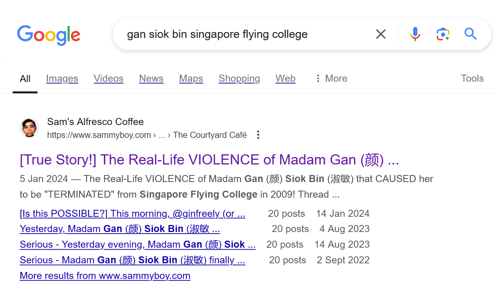Switch to the Videos tab
The height and width of the screenshot is (293, 496).
coord(108,79)
